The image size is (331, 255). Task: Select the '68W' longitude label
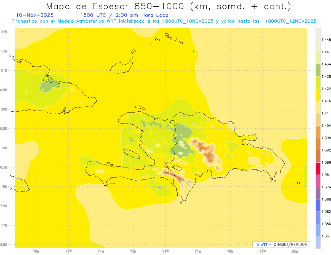295,251
